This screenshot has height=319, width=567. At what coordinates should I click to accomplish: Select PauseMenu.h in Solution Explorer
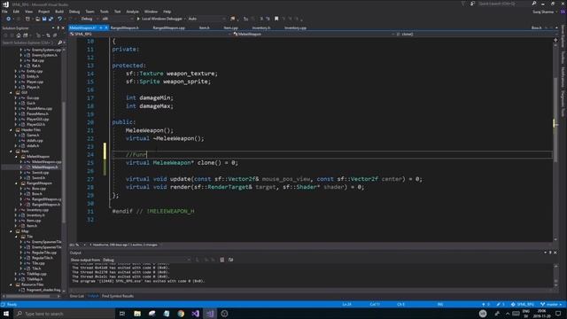37,114
